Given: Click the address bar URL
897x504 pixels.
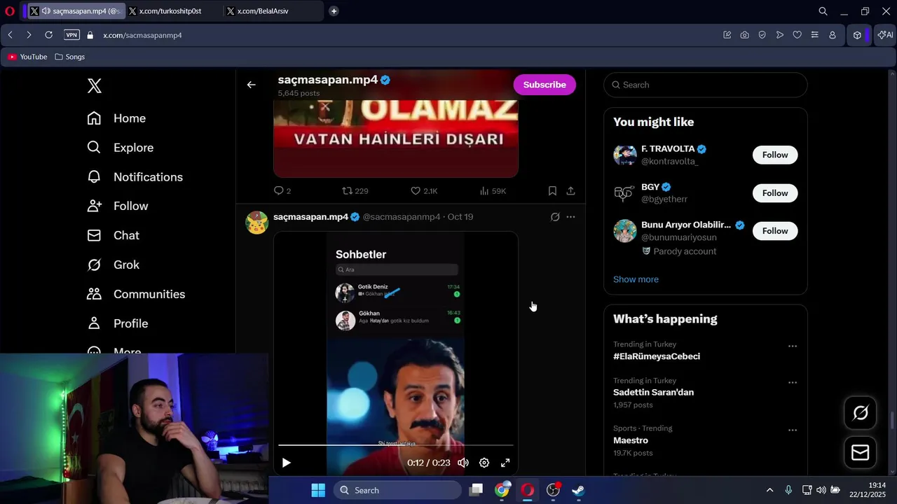Looking at the screenshot, I should tap(142, 35).
